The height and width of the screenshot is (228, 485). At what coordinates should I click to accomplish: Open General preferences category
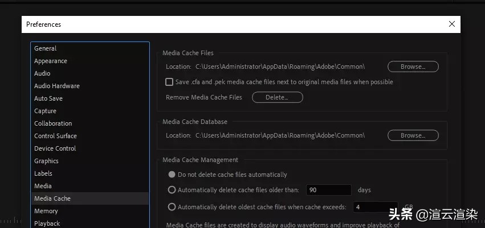[46, 48]
